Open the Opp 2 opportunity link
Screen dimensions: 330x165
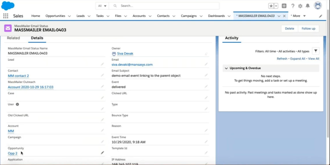13,153
